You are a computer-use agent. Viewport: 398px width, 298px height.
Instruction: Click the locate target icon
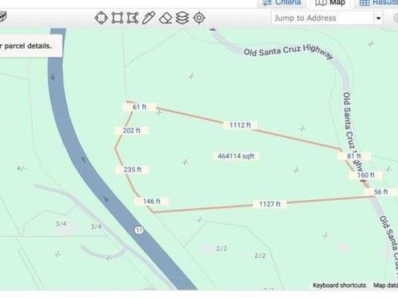point(199,18)
